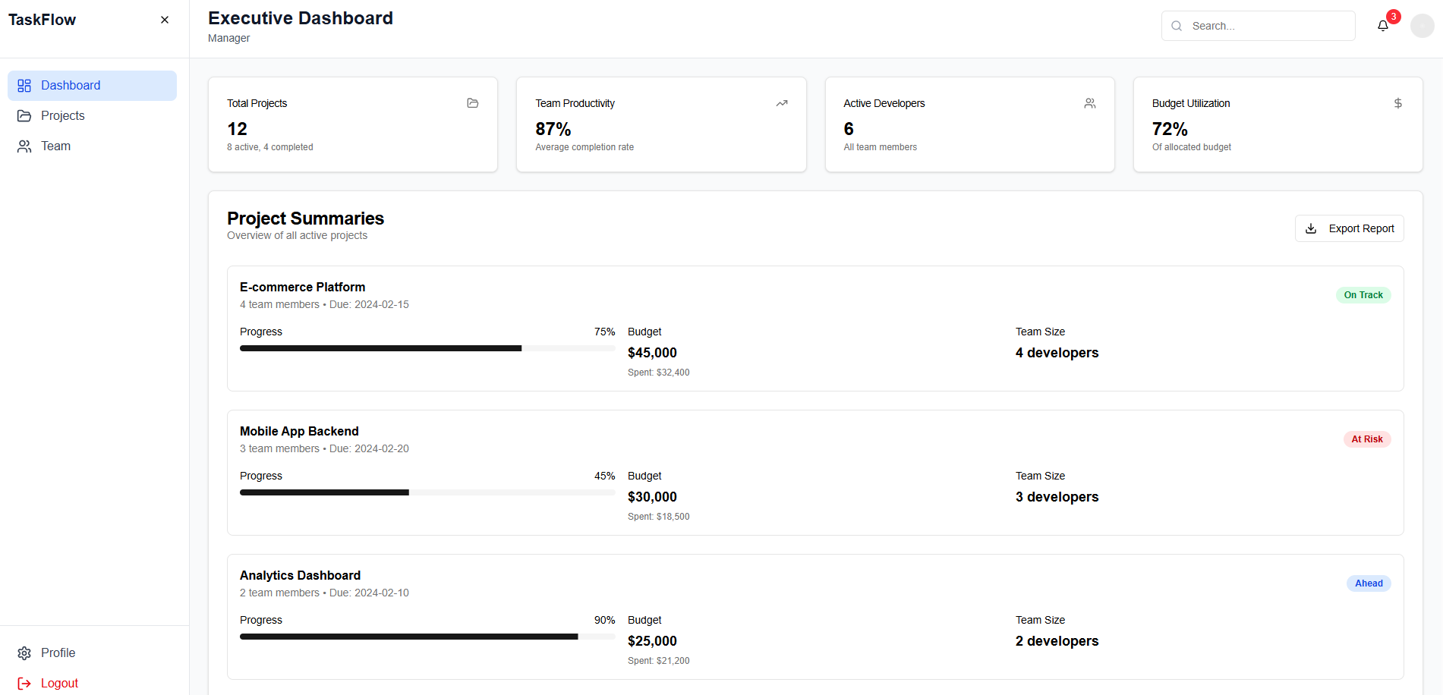This screenshot has height=695, width=1443.
Task: Open the notification bell icon
Action: coord(1382,25)
